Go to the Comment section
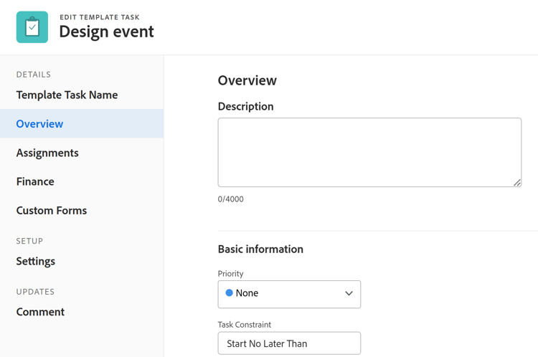The height and width of the screenshot is (357, 538). coord(40,312)
